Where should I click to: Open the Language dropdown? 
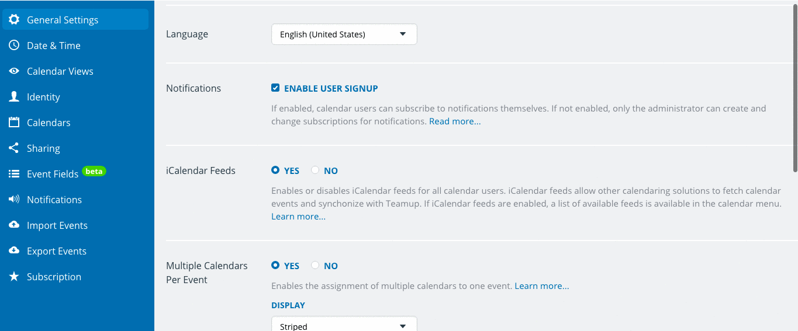pyautogui.click(x=344, y=34)
